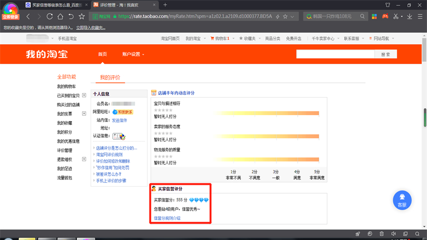Image resolution: width=427 pixels, height=240 pixels.
Task: Select the 我的评价 tab
Action: point(110,77)
